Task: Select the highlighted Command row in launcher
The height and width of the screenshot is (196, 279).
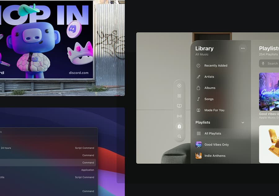Action: [x=48, y=163]
